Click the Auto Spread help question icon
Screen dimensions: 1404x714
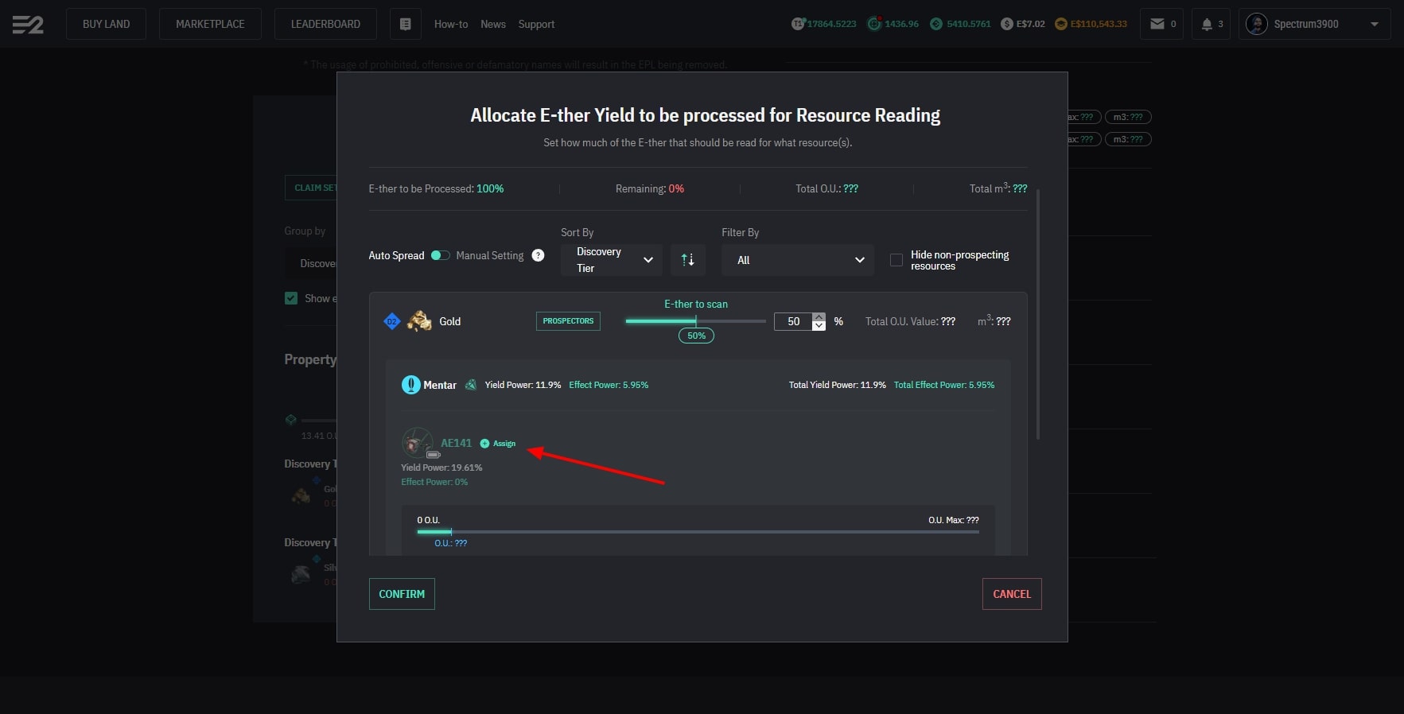[x=538, y=255]
